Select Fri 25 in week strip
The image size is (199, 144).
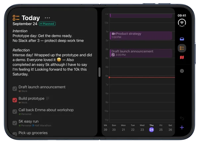pyautogui.click(x=161, y=128)
